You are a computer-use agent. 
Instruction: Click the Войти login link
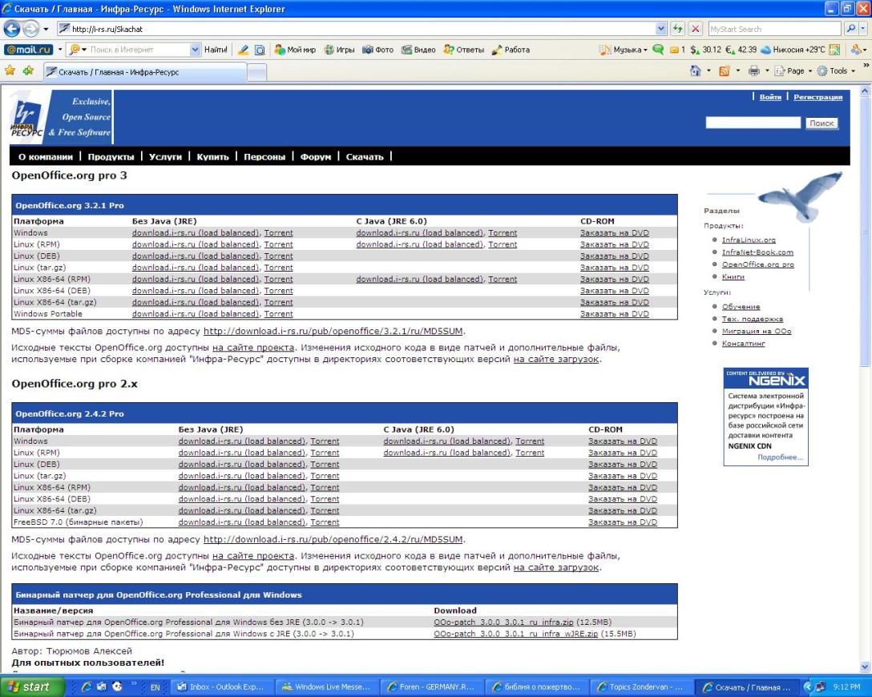pos(770,97)
